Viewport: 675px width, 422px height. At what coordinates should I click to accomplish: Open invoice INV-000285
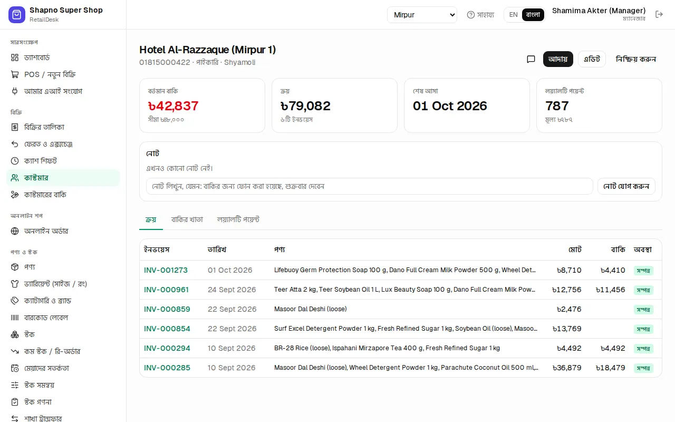pos(167,368)
